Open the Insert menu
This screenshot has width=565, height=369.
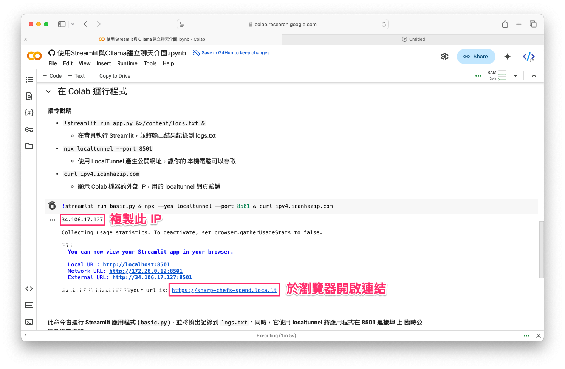click(x=104, y=63)
